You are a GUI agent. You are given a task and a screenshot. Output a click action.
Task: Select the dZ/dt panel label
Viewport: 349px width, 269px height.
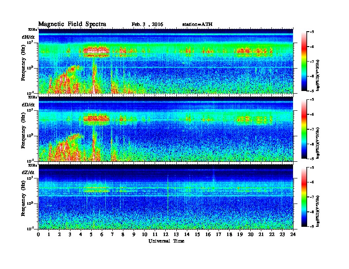click(28, 172)
